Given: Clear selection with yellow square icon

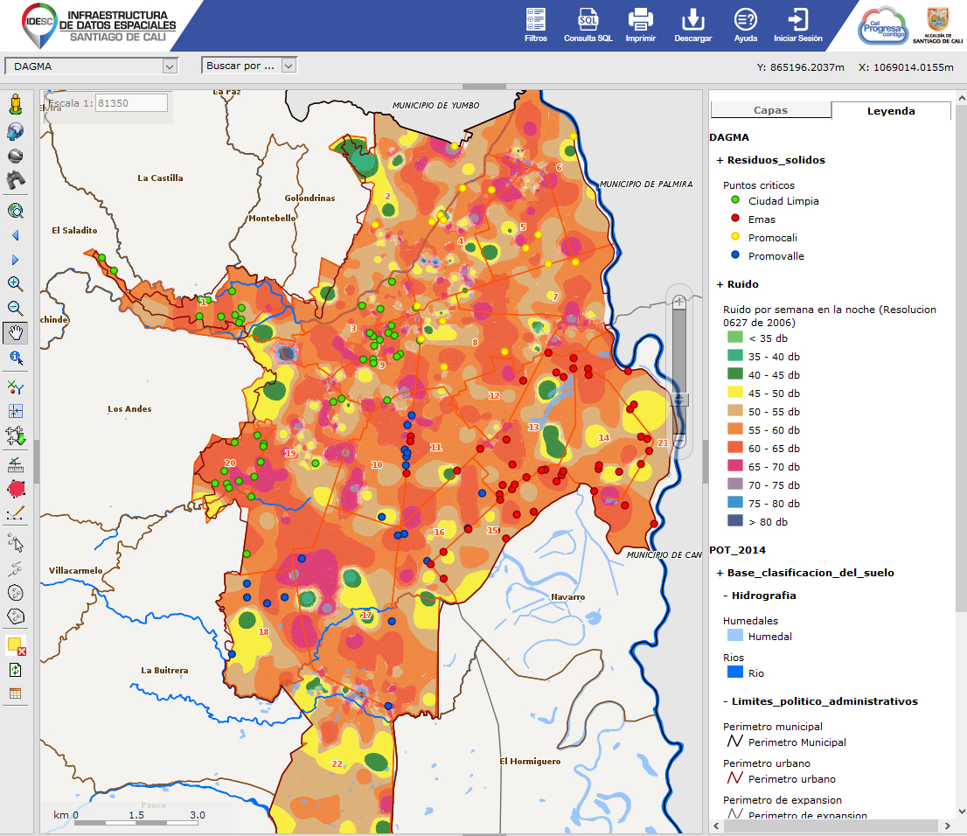Looking at the screenshot, I should point(15,645).
